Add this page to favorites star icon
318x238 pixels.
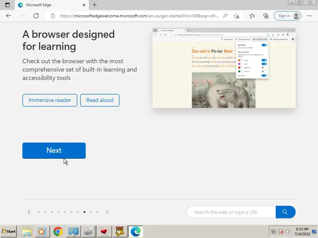click(236, 16)
